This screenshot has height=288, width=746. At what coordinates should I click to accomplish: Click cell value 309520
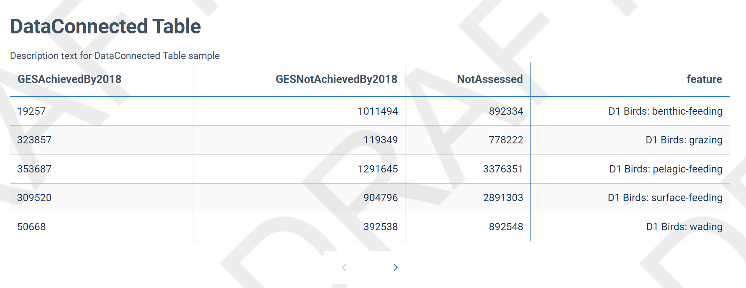tap(34, 198)
